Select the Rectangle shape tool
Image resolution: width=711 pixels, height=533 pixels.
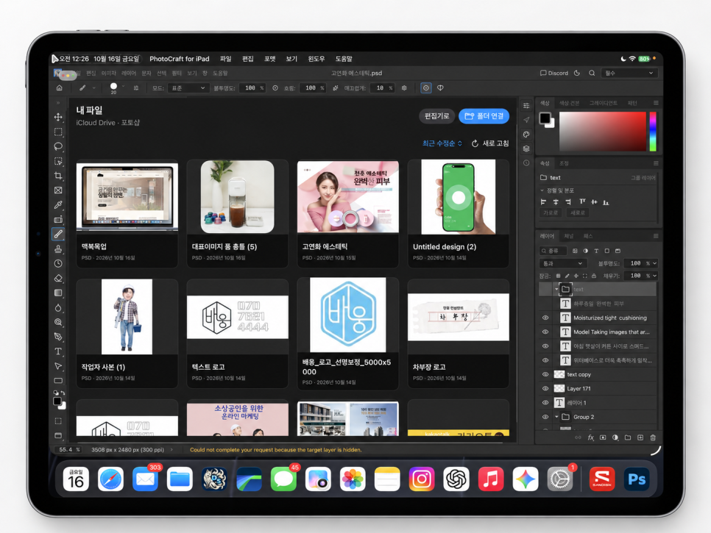pyautogui.click(x=58, y=380)
